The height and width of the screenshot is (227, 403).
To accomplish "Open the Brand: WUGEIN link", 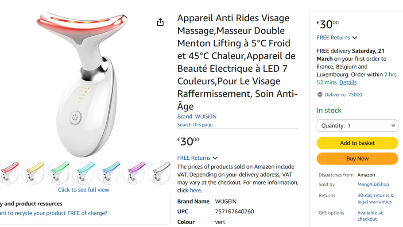I will point(197,117).
